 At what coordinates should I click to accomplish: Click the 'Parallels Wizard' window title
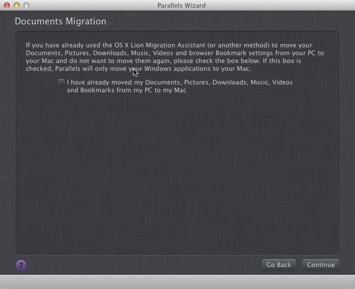[x=181, y=5]
